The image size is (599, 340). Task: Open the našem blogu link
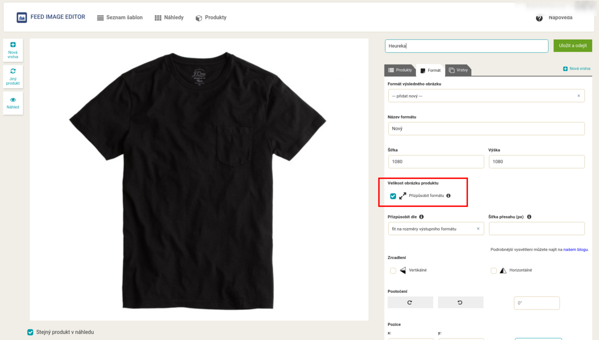575,250
